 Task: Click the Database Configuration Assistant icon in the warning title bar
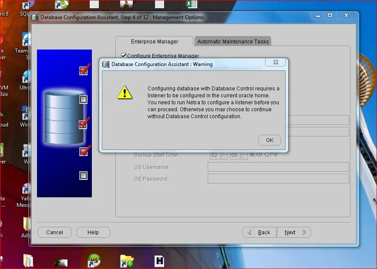104,64
